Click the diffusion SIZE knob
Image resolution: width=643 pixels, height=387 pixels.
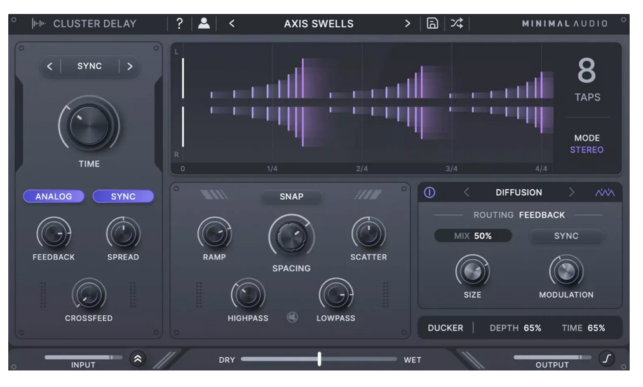(473, 271)
